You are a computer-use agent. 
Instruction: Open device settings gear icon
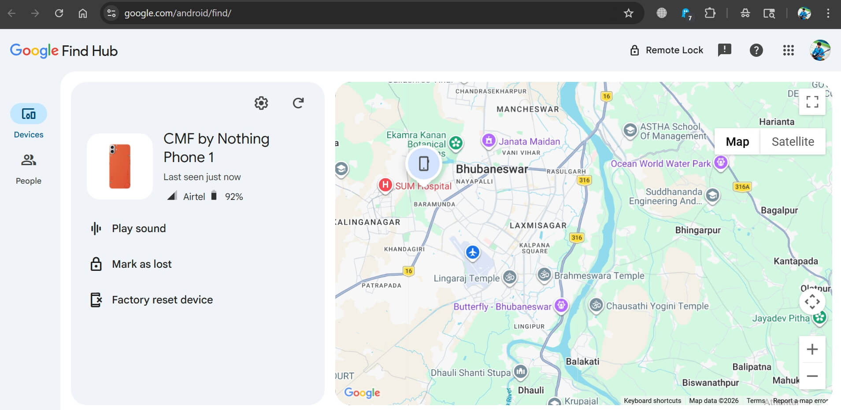pos(261,103)
